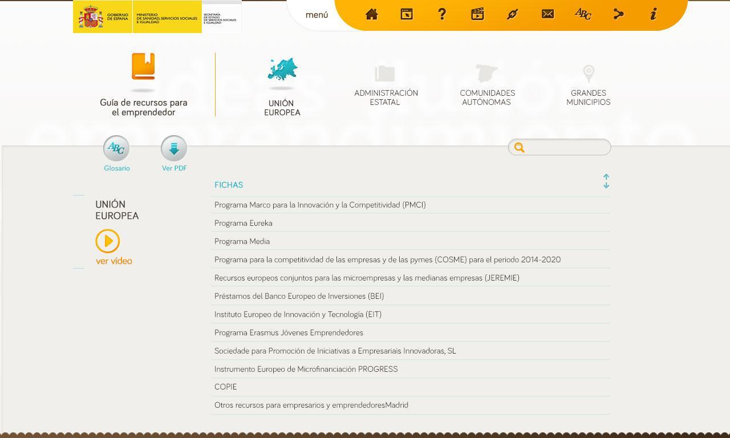The height and width of the screenshot is (438, 730).
Task: Go to the home page icon
Action: pyautogui.click(x=372, y=14)
